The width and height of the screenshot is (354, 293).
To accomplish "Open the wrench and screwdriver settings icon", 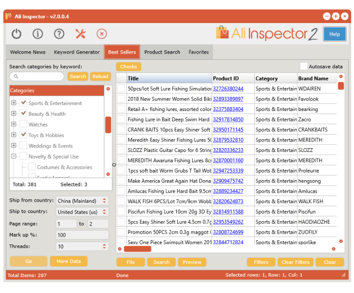I will pos(80,34).
